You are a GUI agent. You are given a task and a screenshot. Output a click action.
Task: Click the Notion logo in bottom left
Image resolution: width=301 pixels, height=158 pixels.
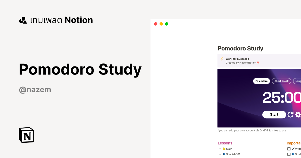(x=26, y=135)
